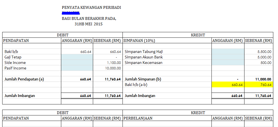The image size is (278, 127).
Task: Click blank blue Pasif Income Anggaran cell
Action: tap(77, 68)
